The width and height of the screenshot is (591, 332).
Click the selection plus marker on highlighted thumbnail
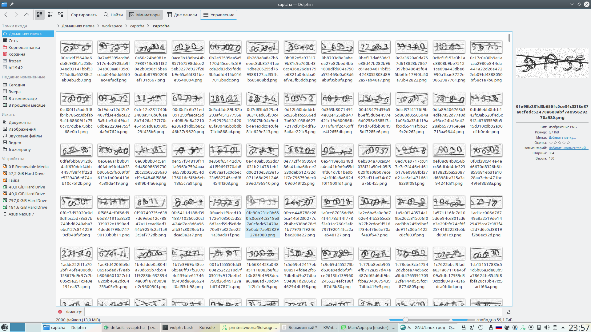[249, 198]
